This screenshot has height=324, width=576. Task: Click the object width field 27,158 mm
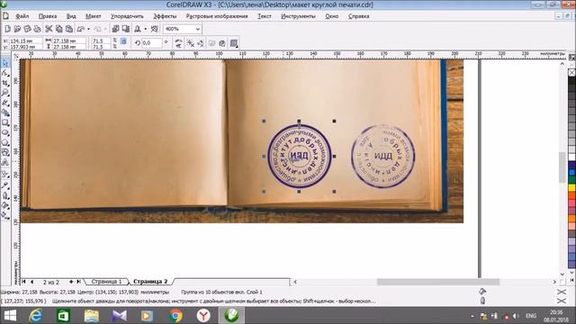(69, 40)
